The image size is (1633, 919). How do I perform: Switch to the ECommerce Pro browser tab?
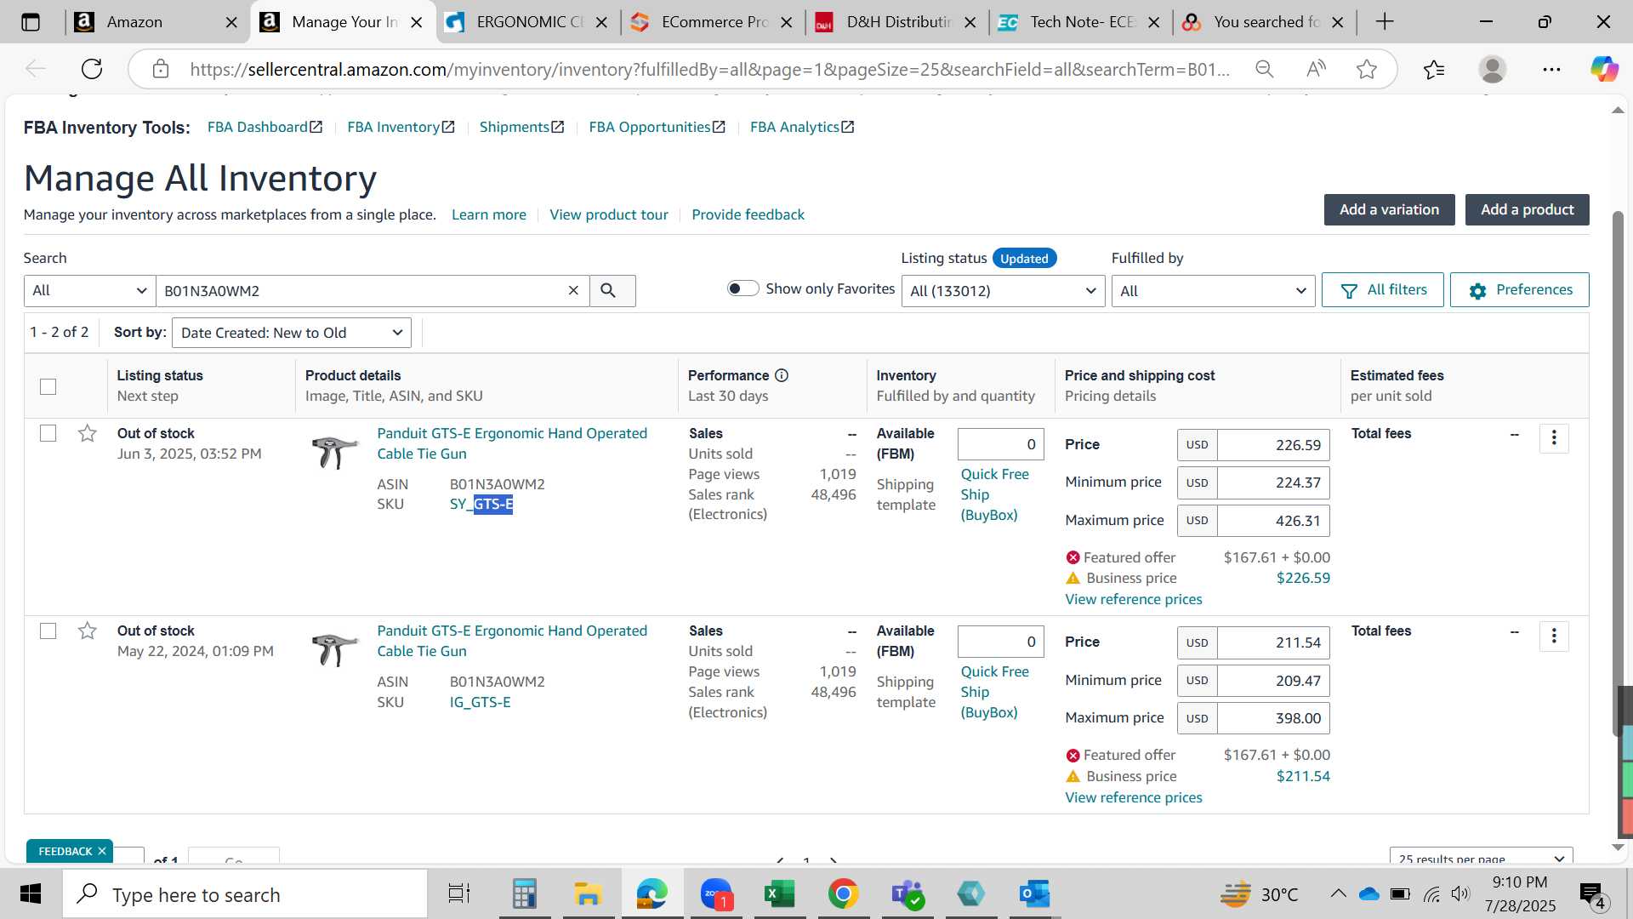click(714, 22)
